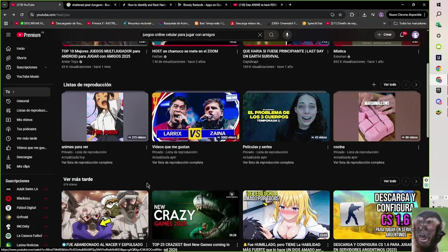Open Windows Start from the side taskbar
Viewport: 448px width, 252px height.
(x=439, y=5)
